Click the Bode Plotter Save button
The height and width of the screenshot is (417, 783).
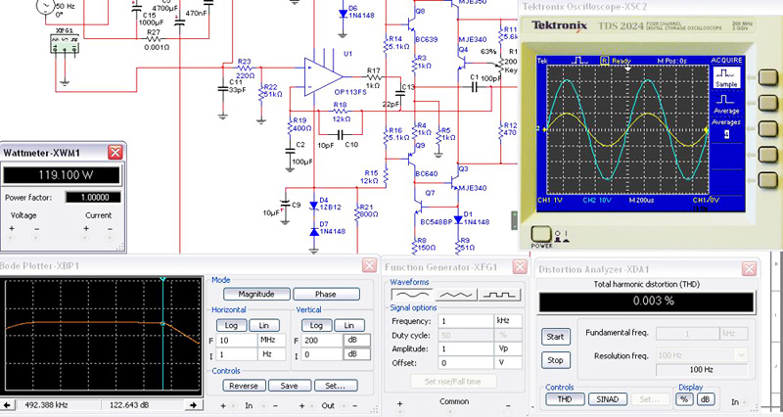click(290, 385)
